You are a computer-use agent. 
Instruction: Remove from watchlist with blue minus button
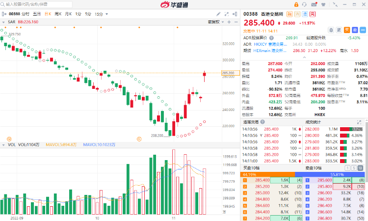point(363,30)
